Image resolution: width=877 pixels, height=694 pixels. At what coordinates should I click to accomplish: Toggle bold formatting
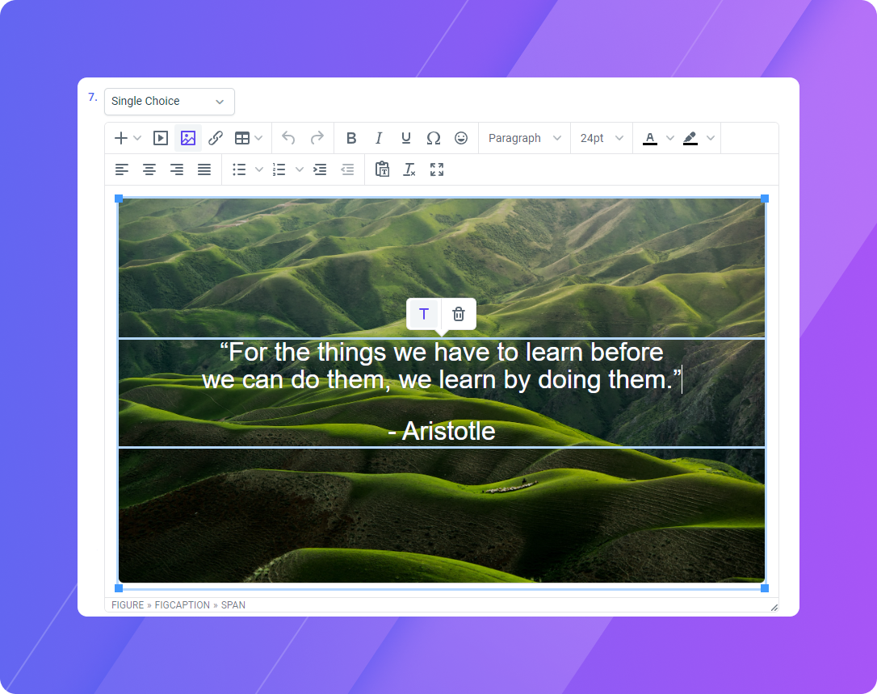click(x=351, y=138)
